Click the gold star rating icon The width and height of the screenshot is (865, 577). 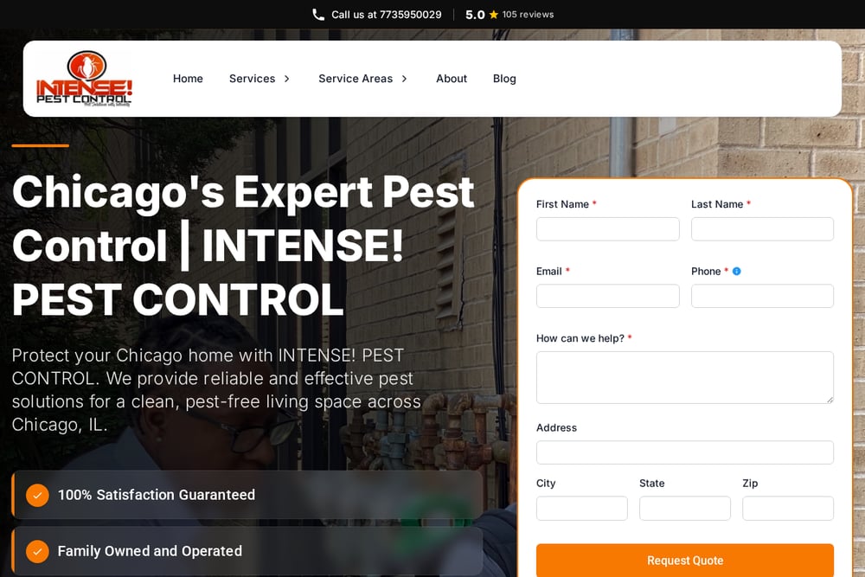click(x=494, y=15)
